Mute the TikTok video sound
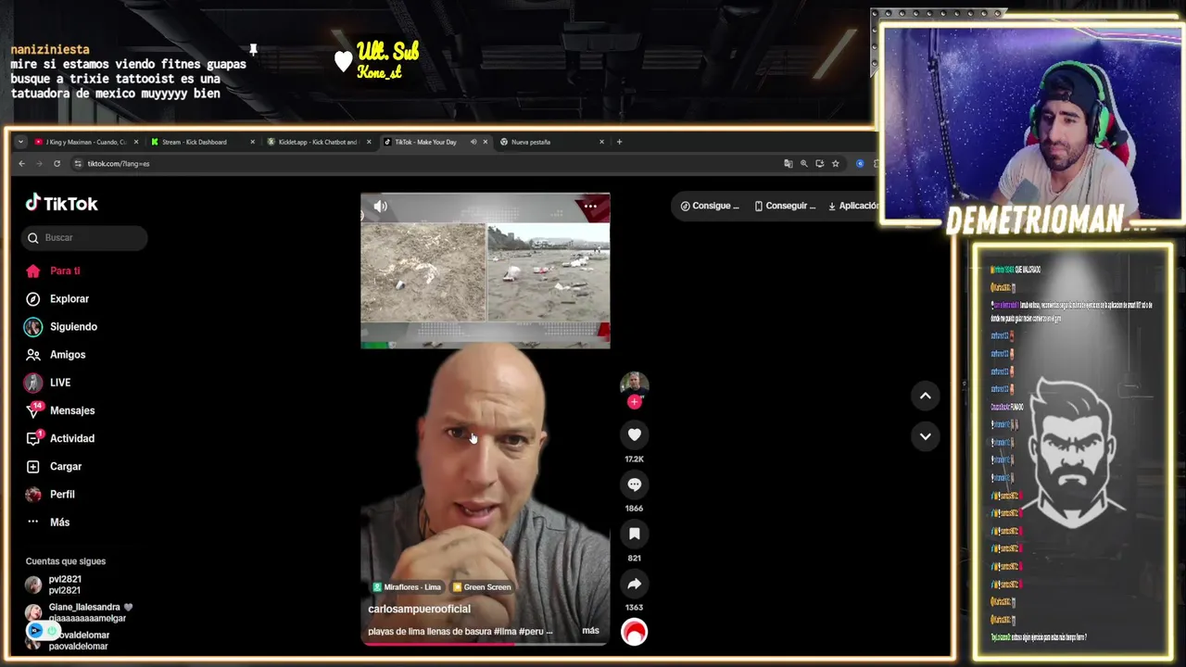Screen dimensions: 1186x667 (380, 206)
